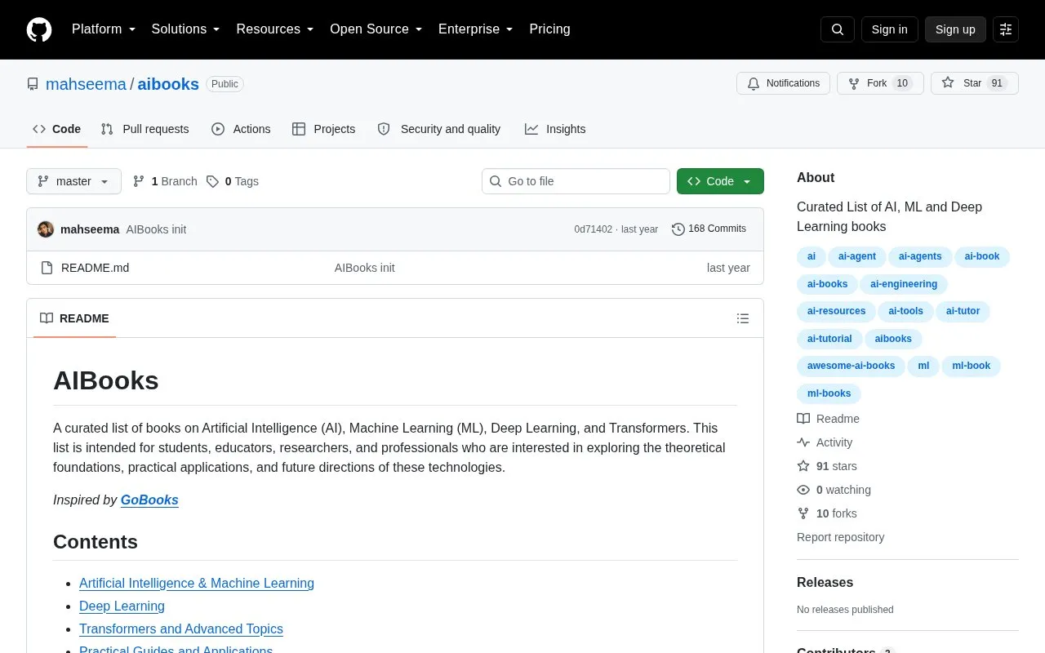View 168 Commits history
This screenshot has height=653, width=1045.
point(709,229)
